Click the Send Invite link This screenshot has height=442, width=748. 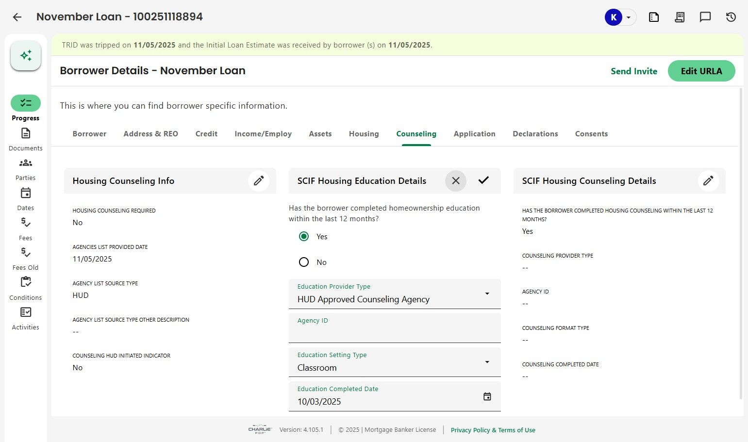pyautogui.click(x=633, y=71)
